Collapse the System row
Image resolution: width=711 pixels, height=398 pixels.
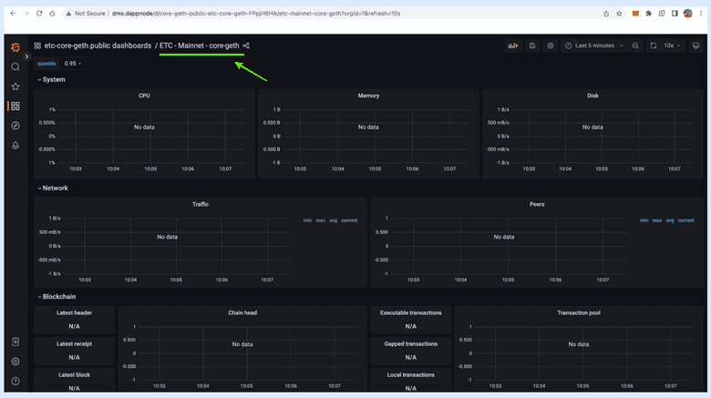coord(53,80)
